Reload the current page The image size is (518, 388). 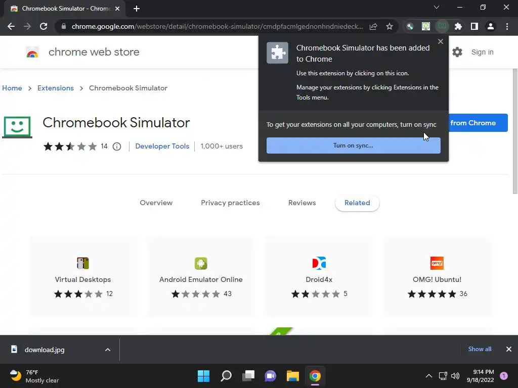[44, 26]
